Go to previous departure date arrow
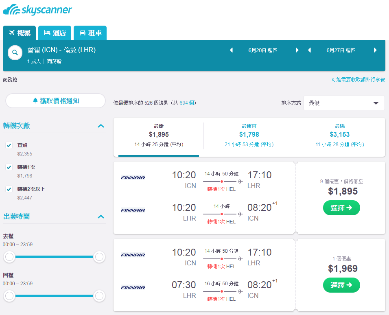Image resolution: width=389 pixels, height=315 pixels. [231, 50]
